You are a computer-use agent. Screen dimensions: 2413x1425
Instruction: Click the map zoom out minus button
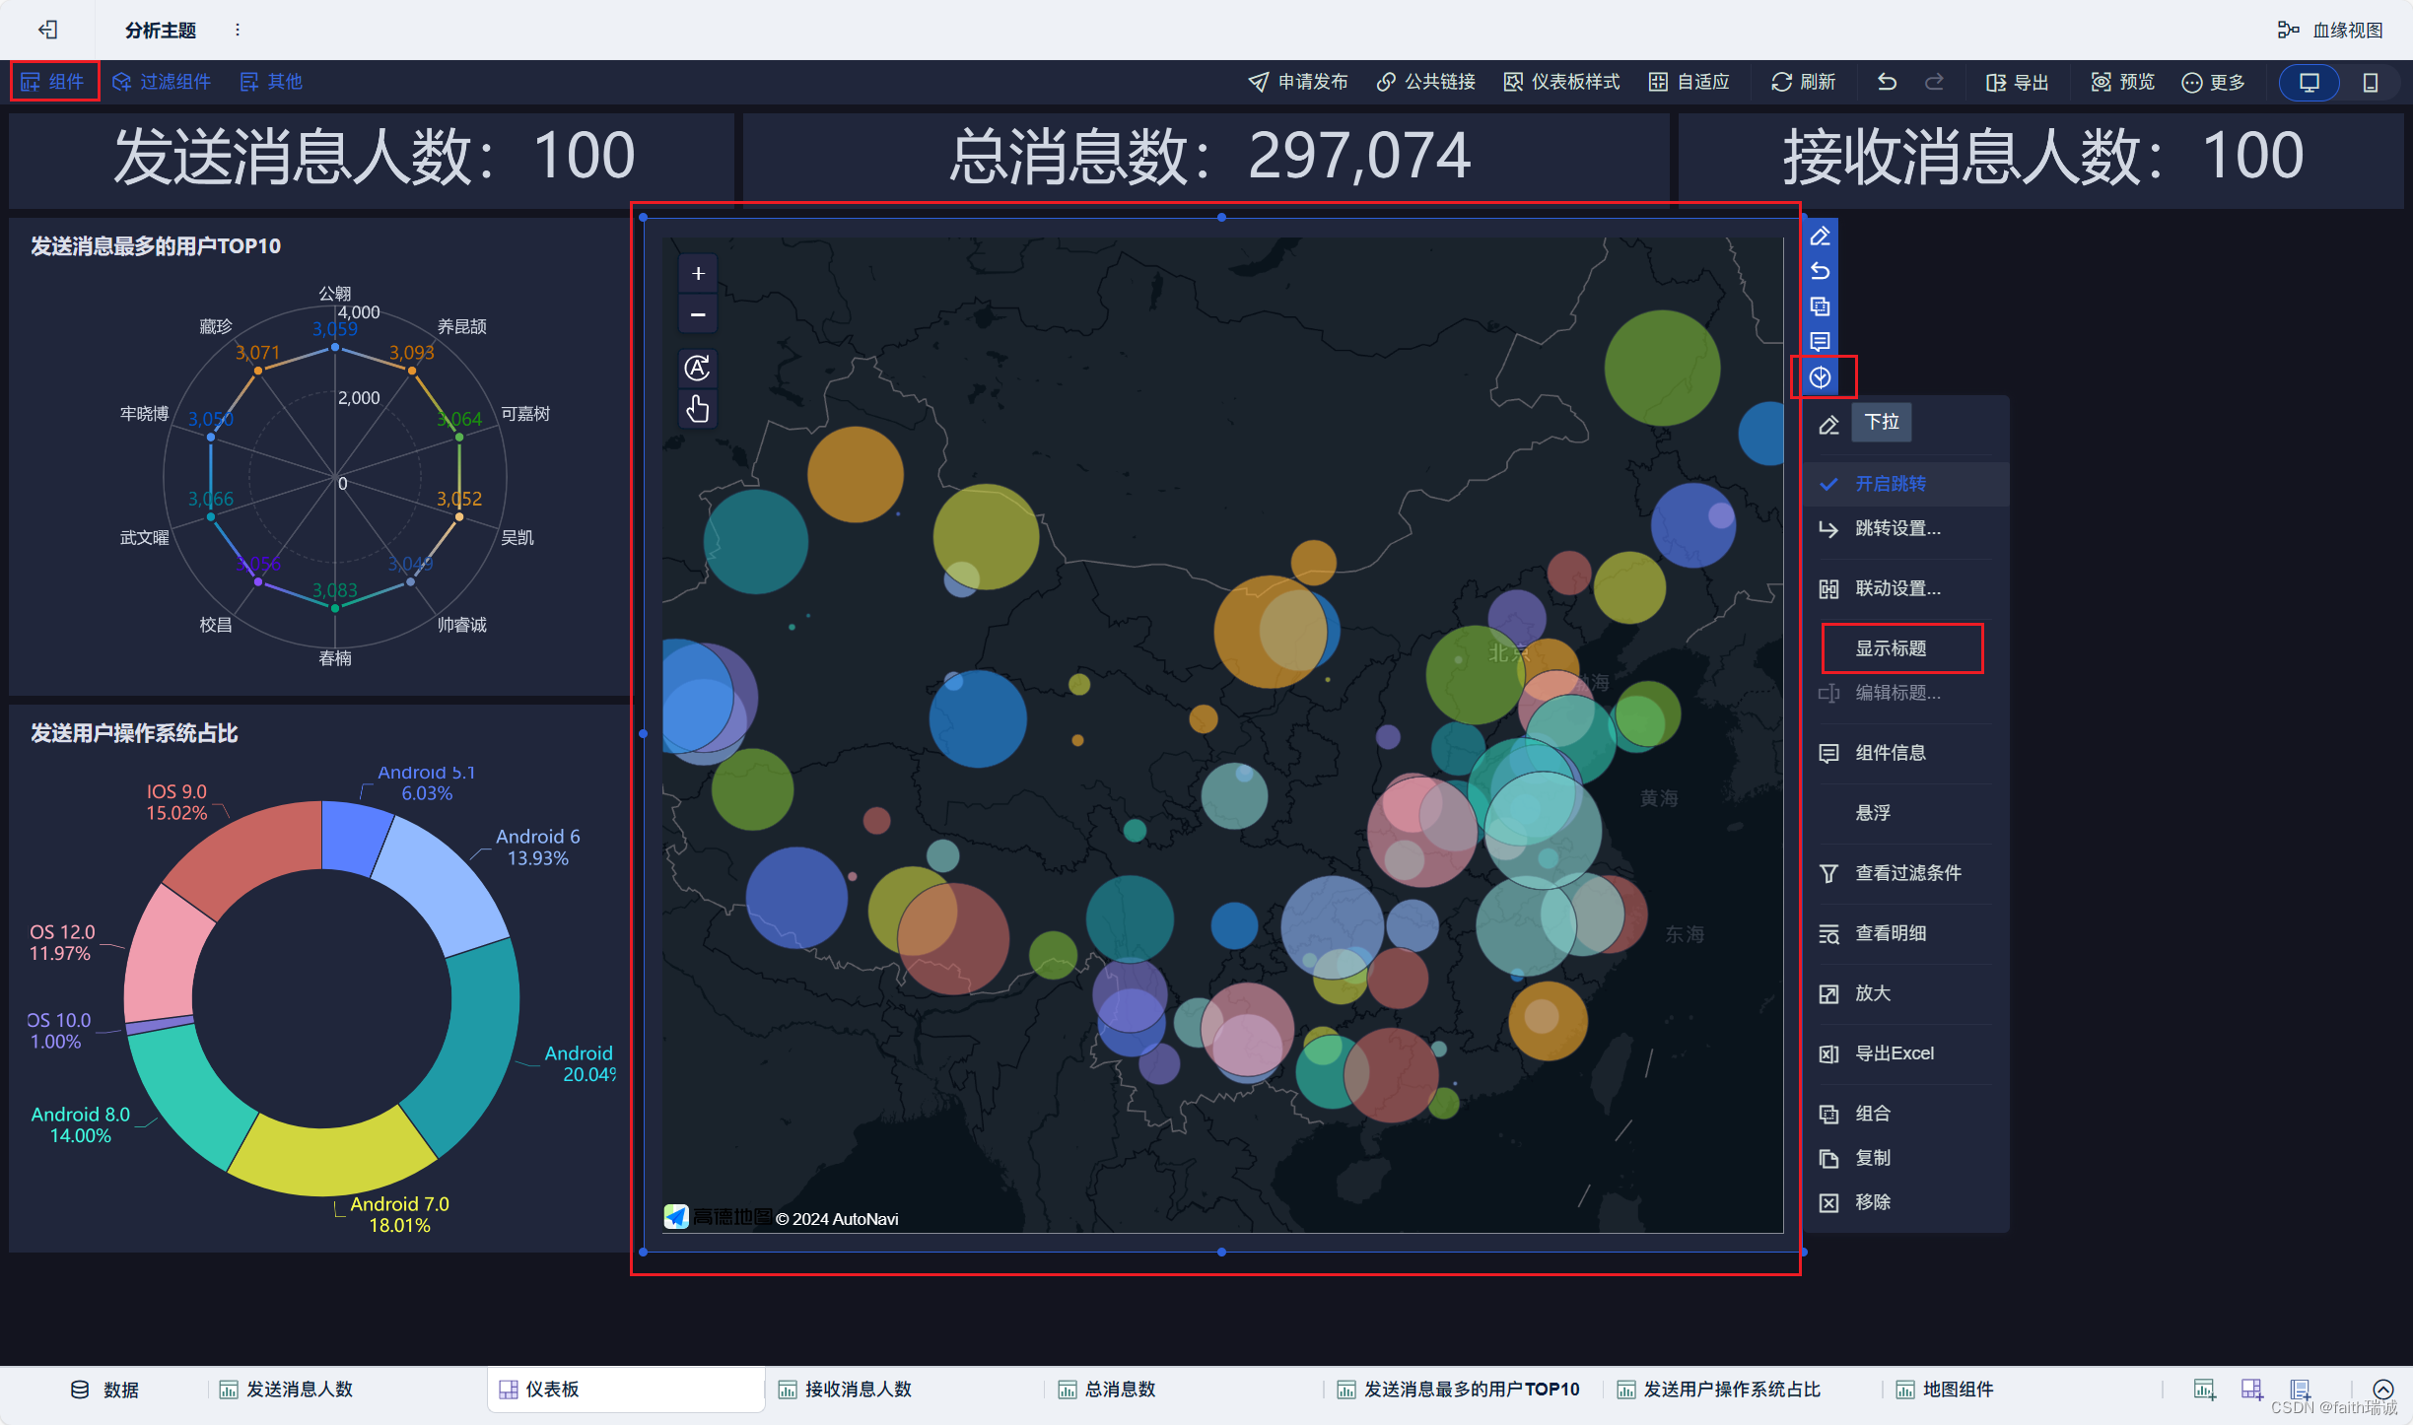click(x=698, y=314)
